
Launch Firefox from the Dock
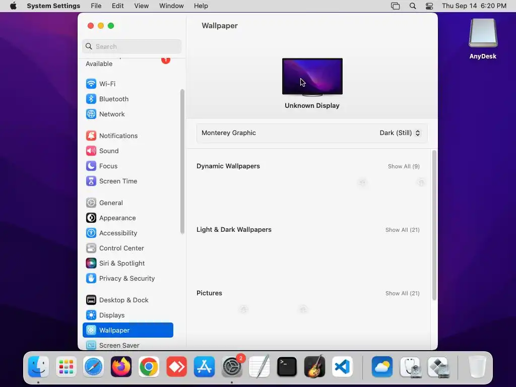pos(121,366)
